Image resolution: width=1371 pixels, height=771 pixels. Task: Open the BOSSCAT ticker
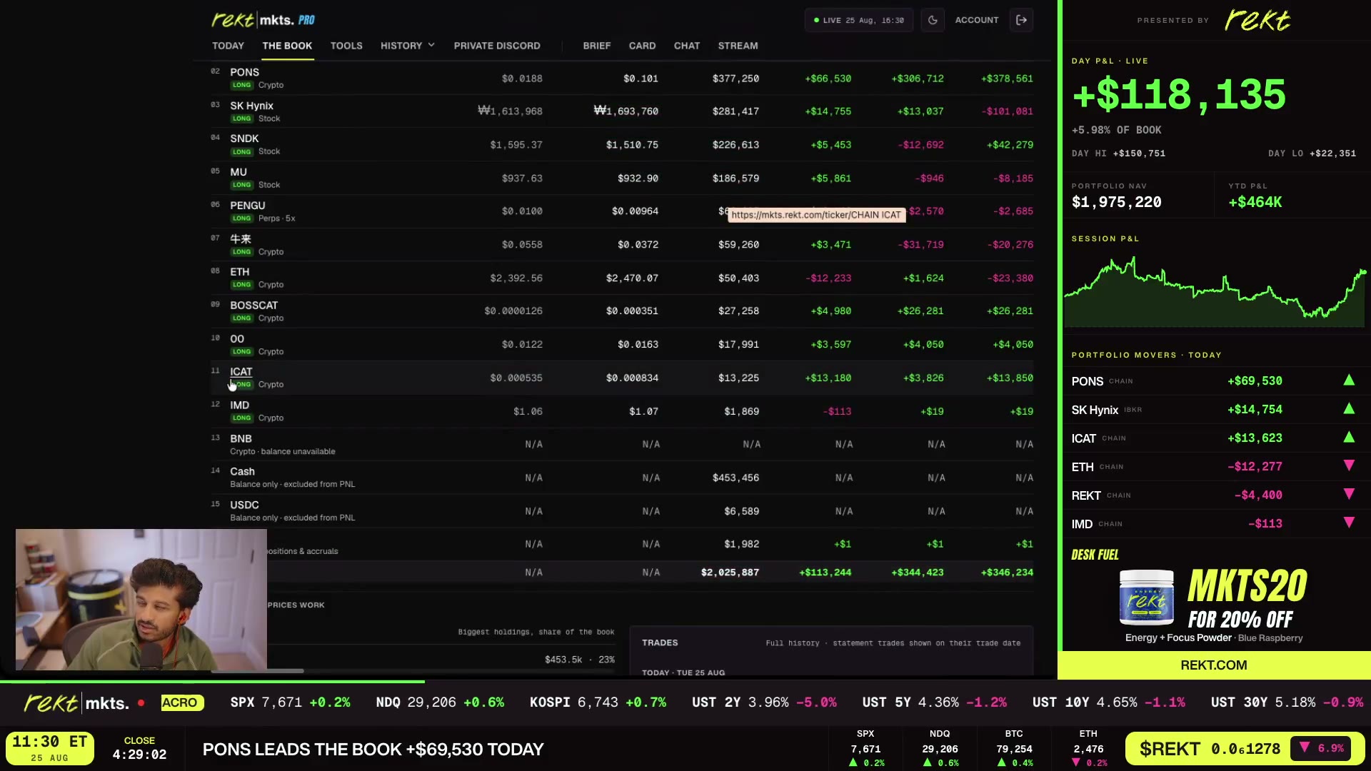click(x=253, y=306)
